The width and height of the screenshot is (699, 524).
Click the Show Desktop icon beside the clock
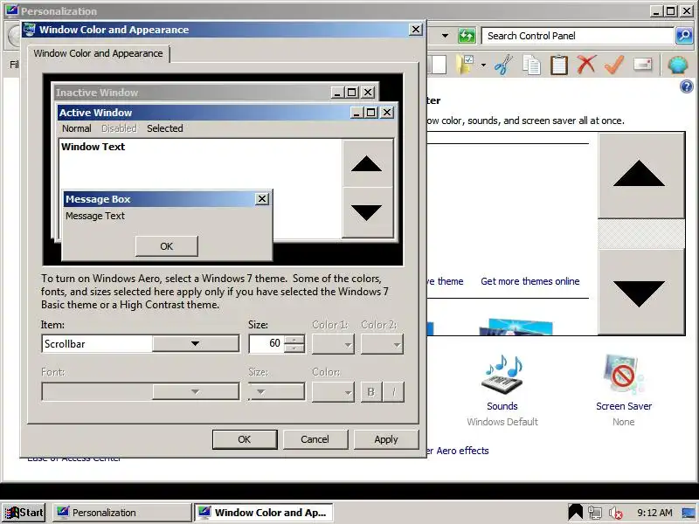(689, 513)
